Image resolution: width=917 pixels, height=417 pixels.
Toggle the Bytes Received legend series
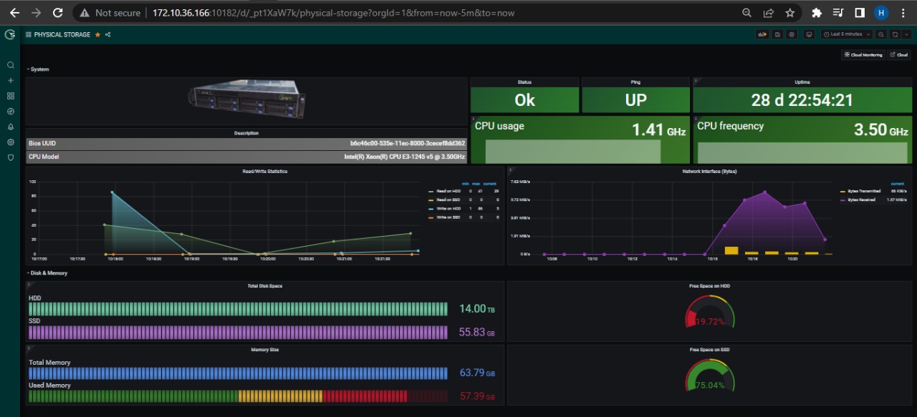[862, 200]
